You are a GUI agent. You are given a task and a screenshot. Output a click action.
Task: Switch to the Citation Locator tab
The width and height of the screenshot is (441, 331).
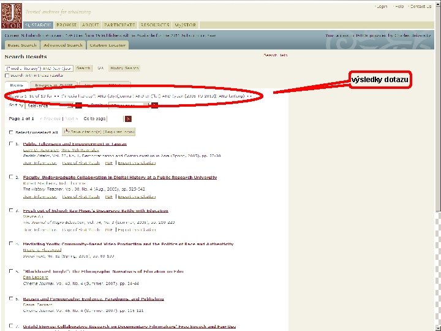point(107,45)
